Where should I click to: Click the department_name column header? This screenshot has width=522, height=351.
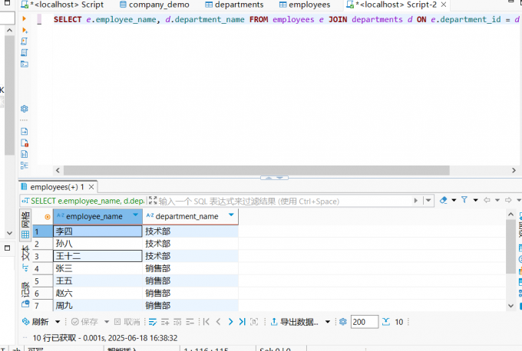click(x=190, y=216)
